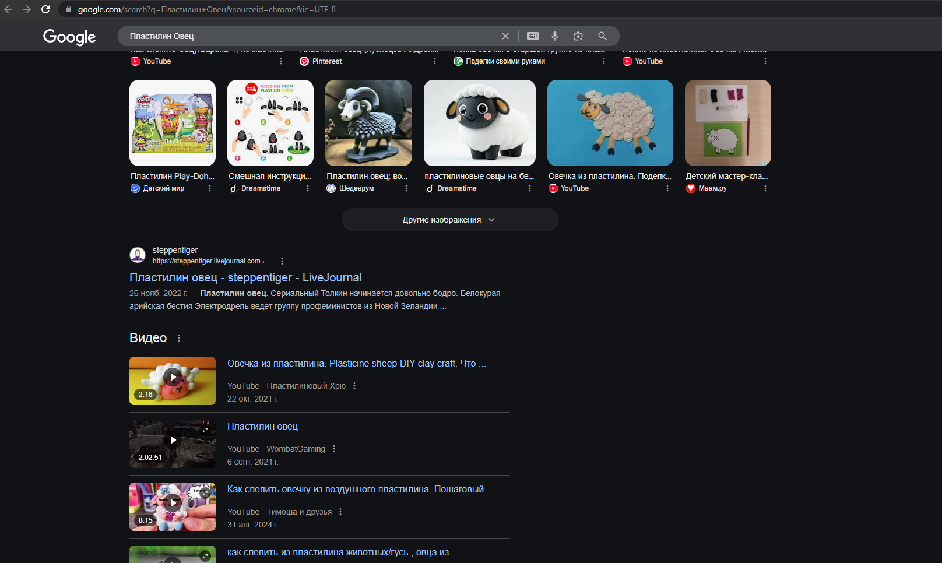Screen dimensions: 942x563
Task: Click Овечка из пластилина. Поделк... caption
Action: (x=610, y=176)
